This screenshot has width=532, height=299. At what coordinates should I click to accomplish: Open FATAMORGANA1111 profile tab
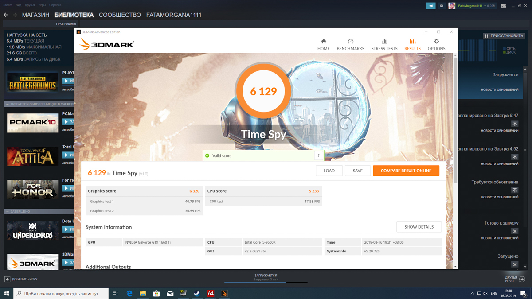pos(174,15)
